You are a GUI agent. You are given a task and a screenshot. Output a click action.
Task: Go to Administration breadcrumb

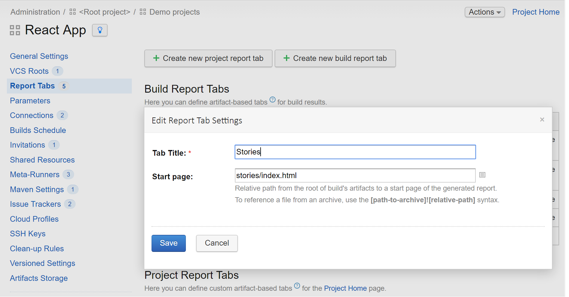pos(35,12)
